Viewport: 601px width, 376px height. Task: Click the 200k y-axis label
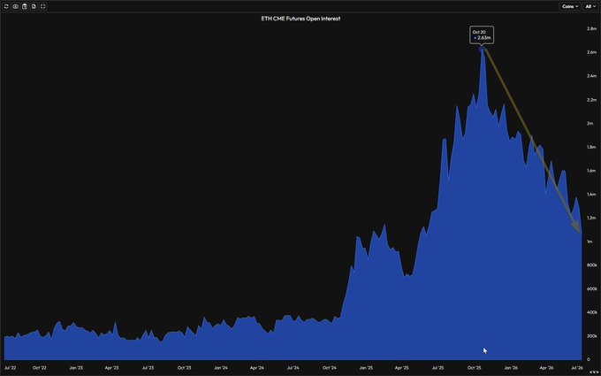(x=592, y=336)
